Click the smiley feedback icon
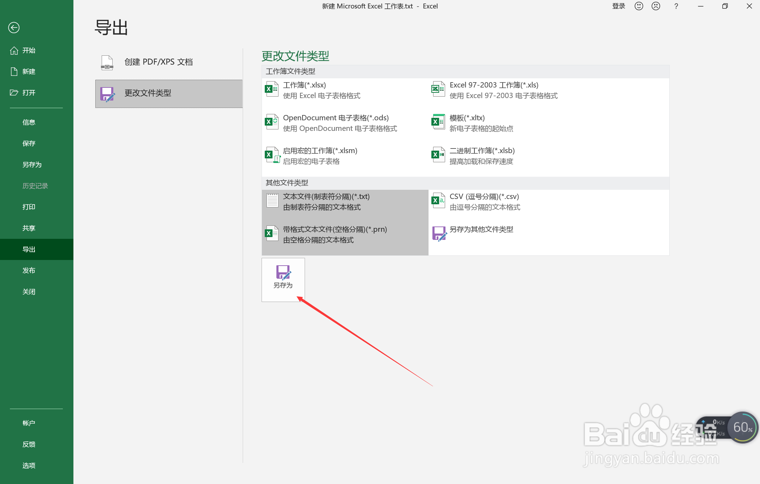Screen dimensions: 760x484 639,6
